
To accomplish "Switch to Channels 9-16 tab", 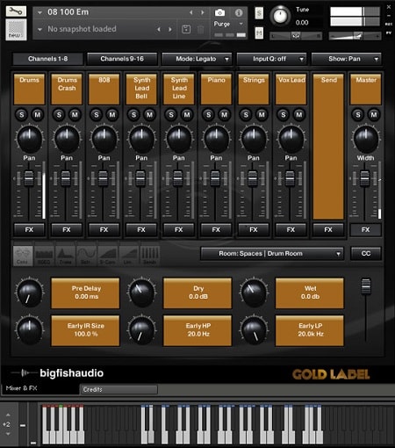I will (122, 59).
